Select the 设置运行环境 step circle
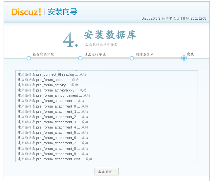Viewport: 216px width, 181px height. pos(80,58)
